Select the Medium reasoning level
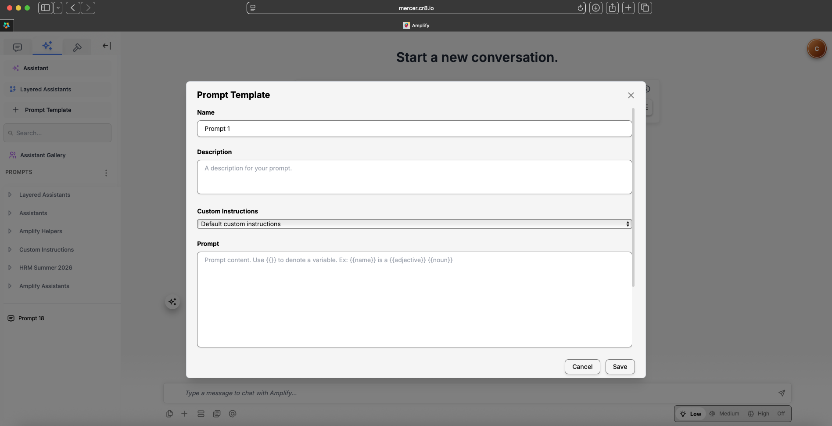This screenshot has height=426, width=832. 724,414
